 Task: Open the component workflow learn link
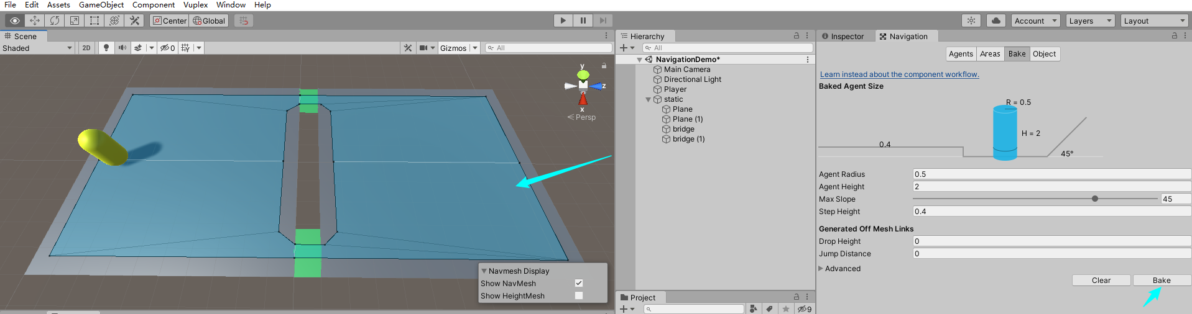tap(899, 74)
